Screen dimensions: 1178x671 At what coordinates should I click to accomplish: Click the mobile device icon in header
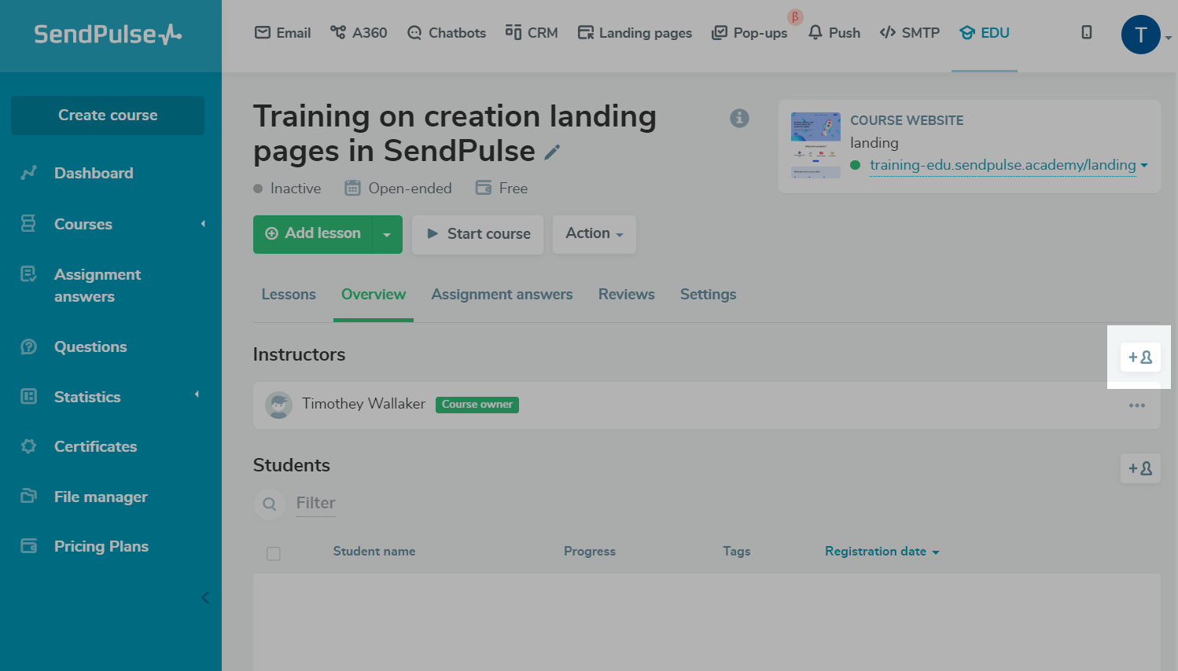point(1087,32)
